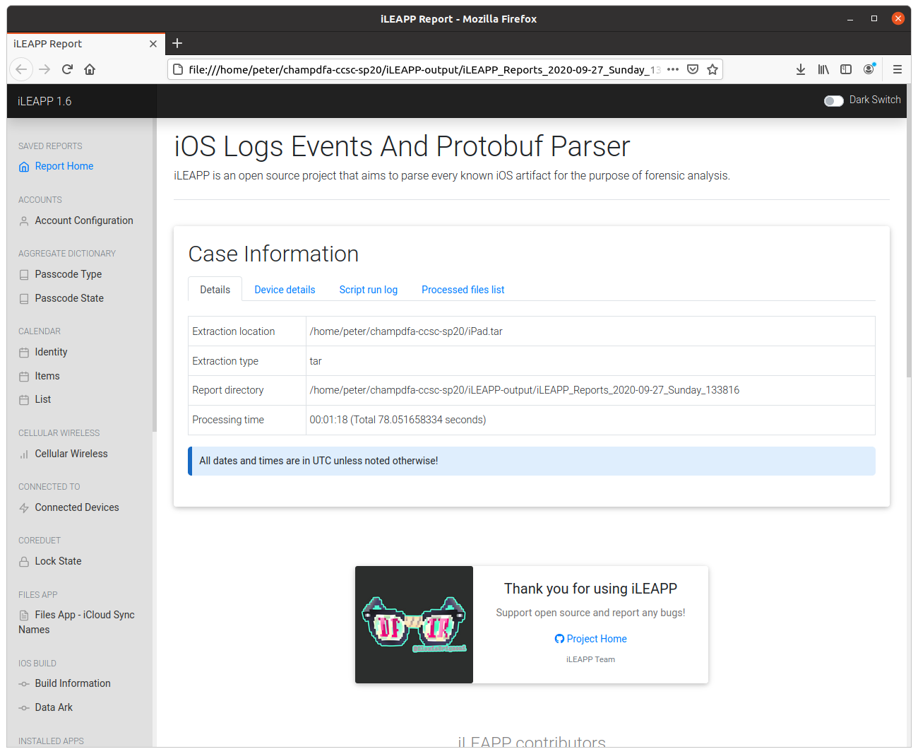This screenshot has height=754, width=918.
Task: Click the Report directory path value
Action: [x=524, y=390]
